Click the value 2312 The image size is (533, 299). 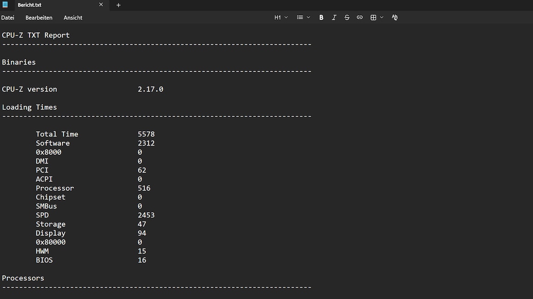tap(146, 144)
